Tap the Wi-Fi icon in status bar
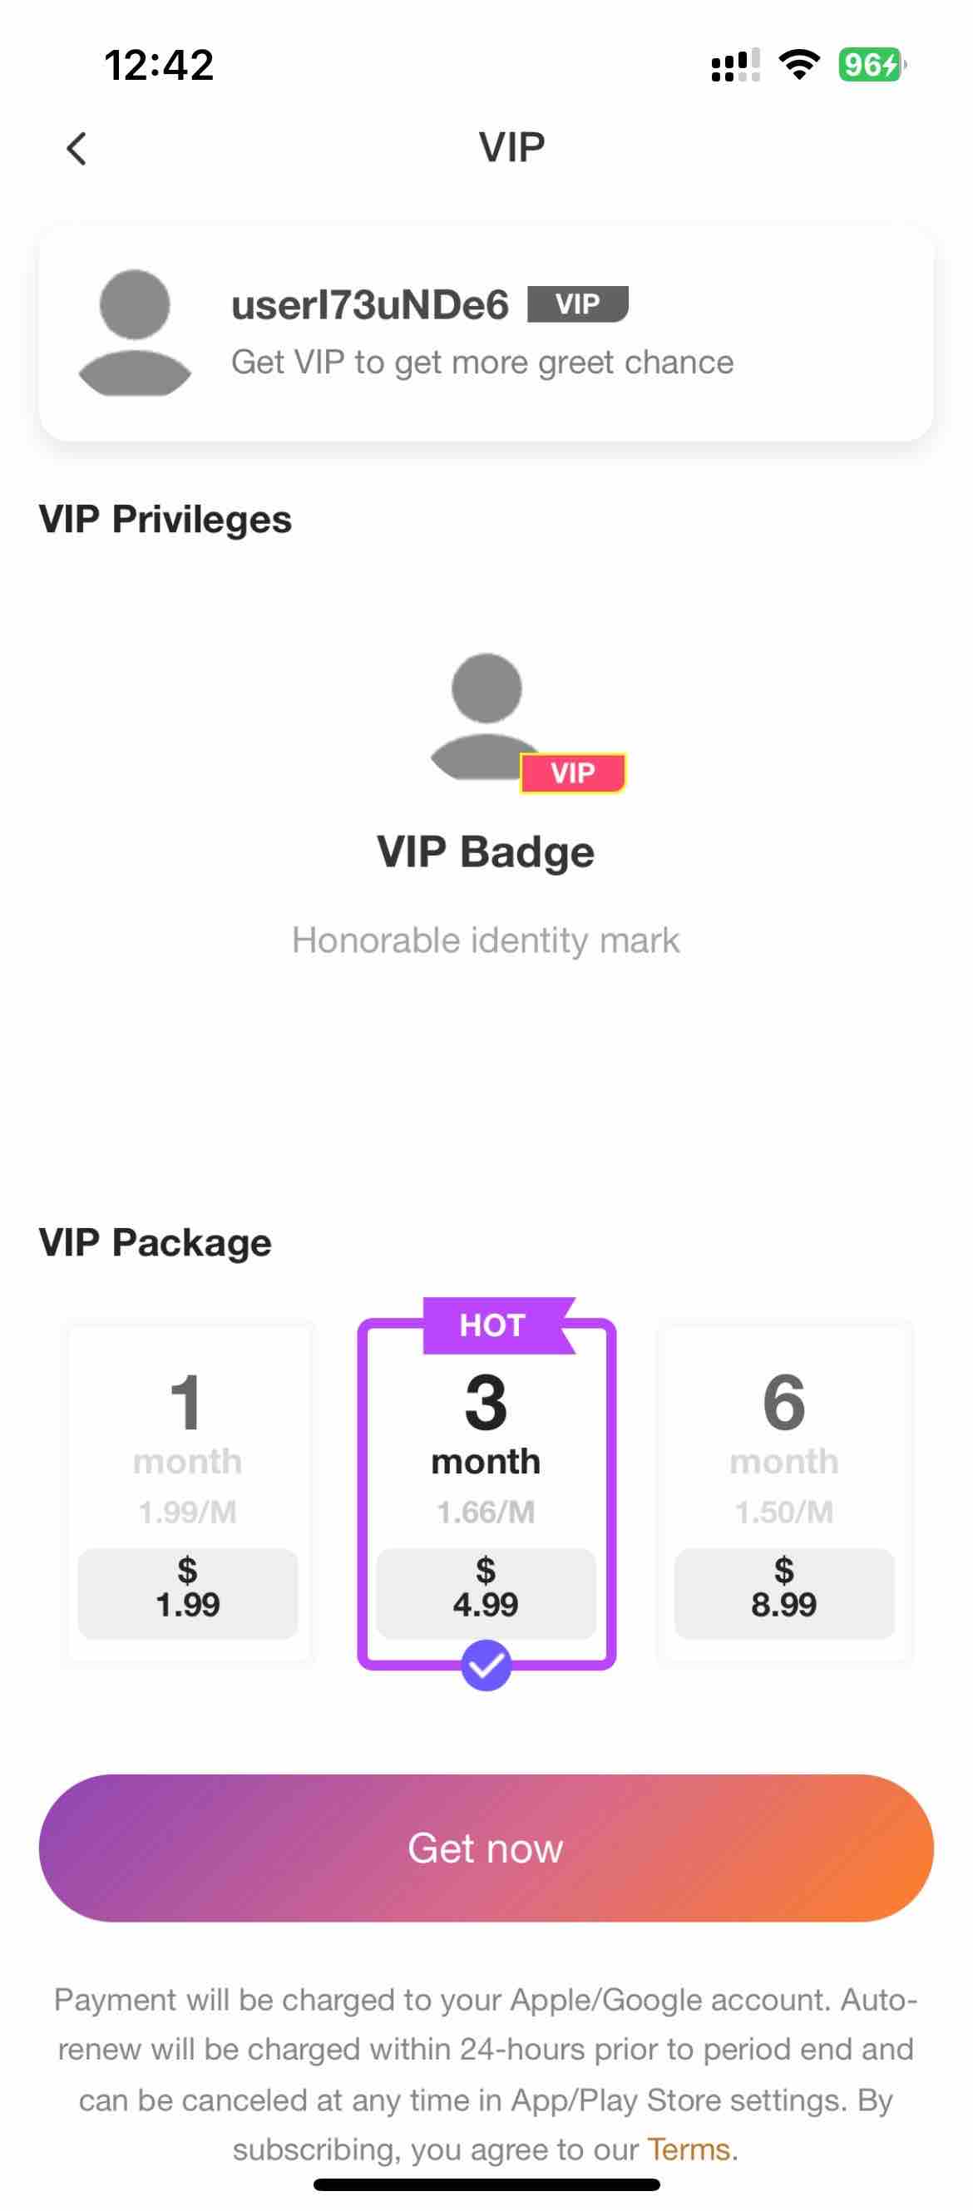The width and height of the screenshot is (973, 2211). click(x=798, y=64)
